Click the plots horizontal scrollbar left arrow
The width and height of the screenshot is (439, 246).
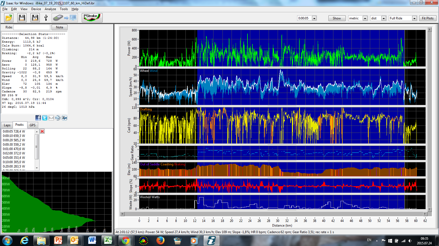122,214
